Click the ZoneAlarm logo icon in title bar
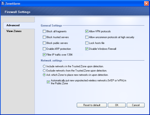The height and width of the screenshot is (115, 150). 3,3
